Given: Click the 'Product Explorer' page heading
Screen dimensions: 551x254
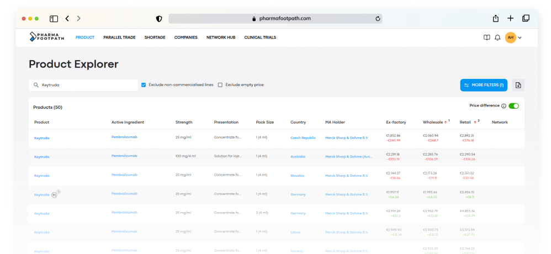Looking at the screenshot, I should 73,64.
